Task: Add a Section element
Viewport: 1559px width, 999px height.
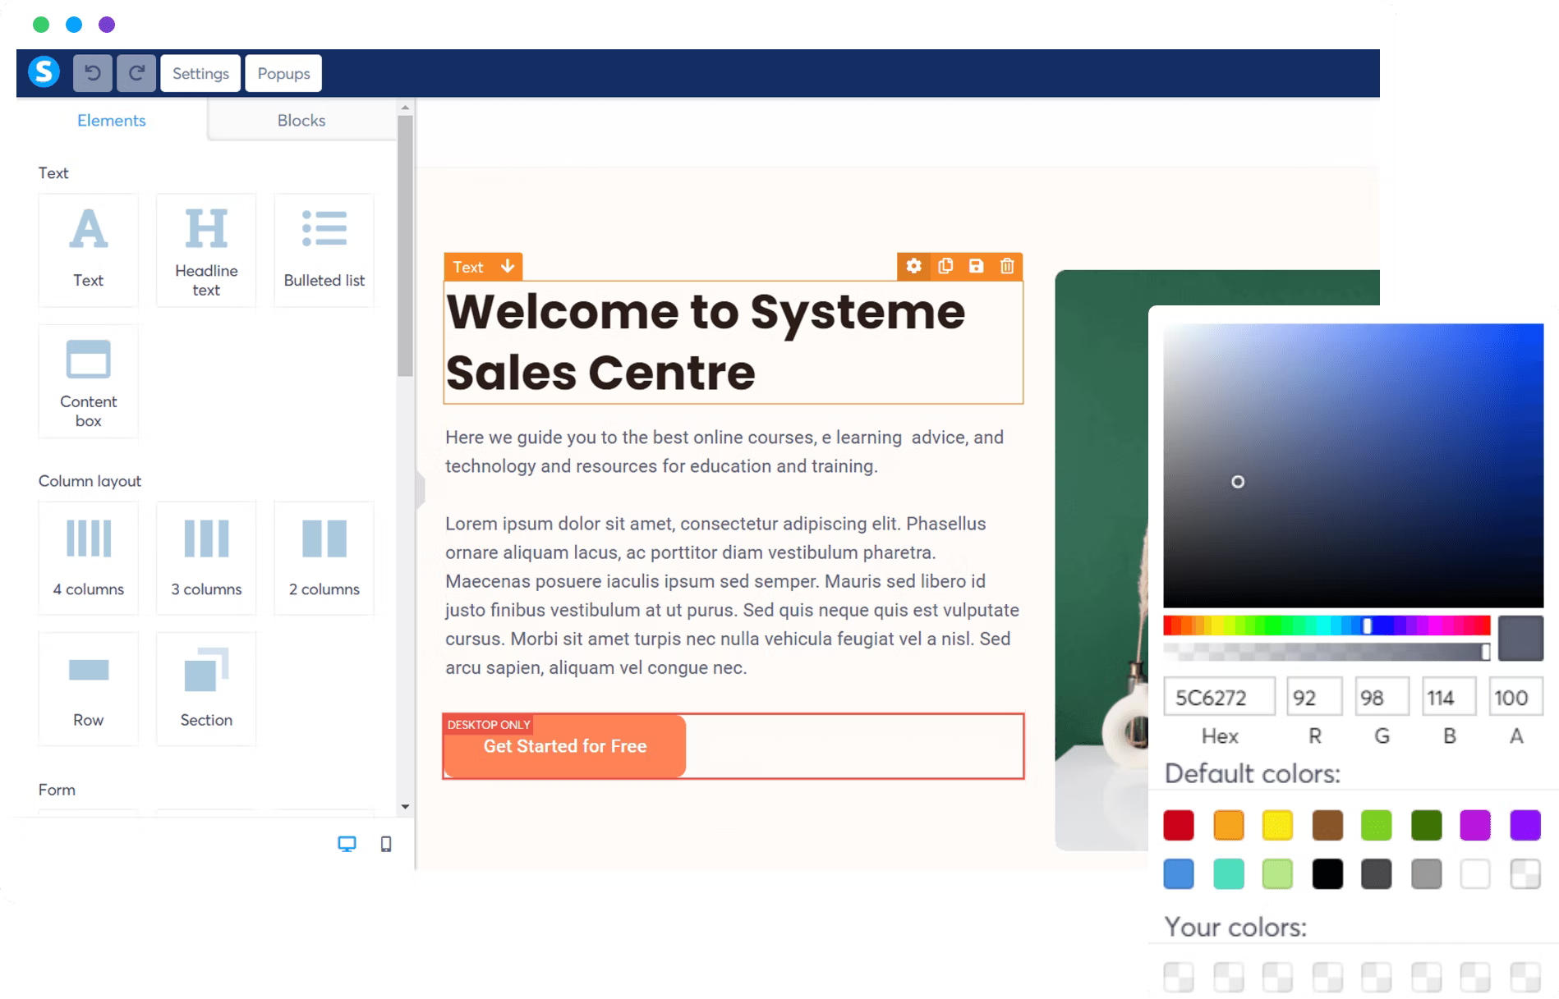Action: [206, 689]
